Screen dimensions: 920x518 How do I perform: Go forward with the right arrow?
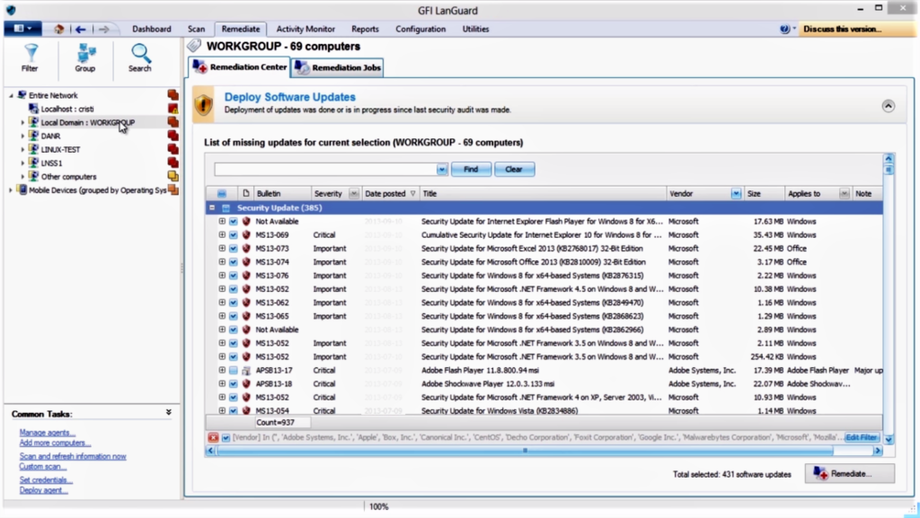[x=104, y=29]
